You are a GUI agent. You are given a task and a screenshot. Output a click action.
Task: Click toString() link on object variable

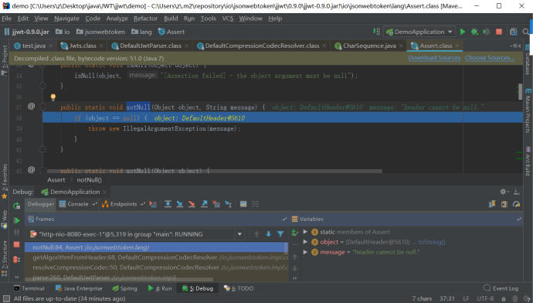coord(432,242)
